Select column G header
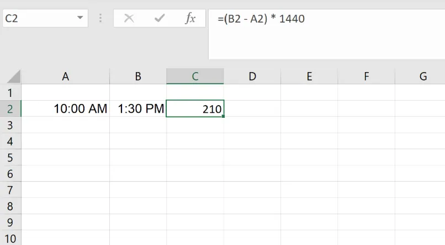445x245 pixels. (x=423, y=77)
